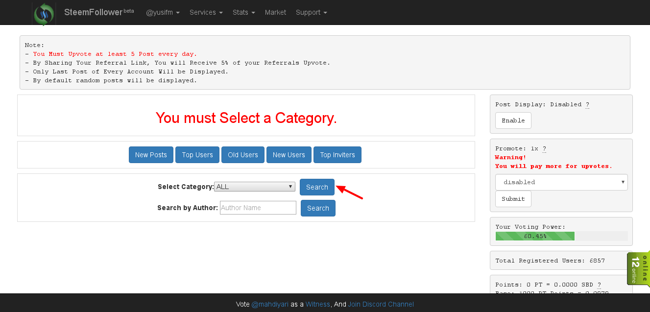Open the Select Category combo box
650x312 pixels.
coord(254,187)
